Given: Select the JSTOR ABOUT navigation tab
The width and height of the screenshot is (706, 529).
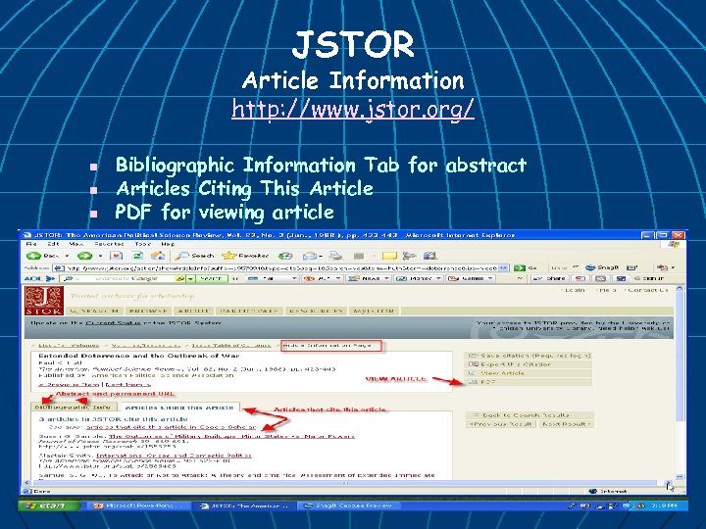Looking at the screenshot, I should (193, 311).
